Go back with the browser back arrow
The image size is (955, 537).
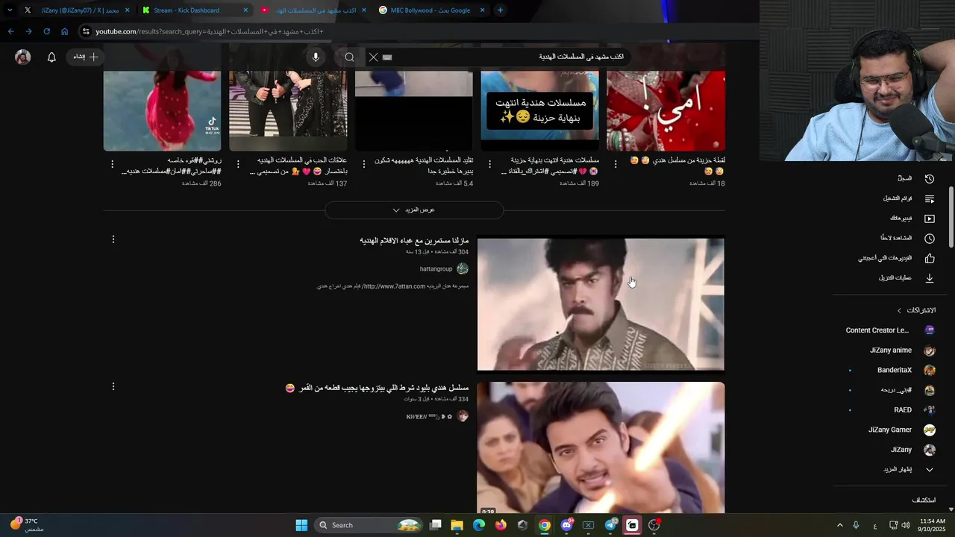pyautogui.click(x=10, y=31)
